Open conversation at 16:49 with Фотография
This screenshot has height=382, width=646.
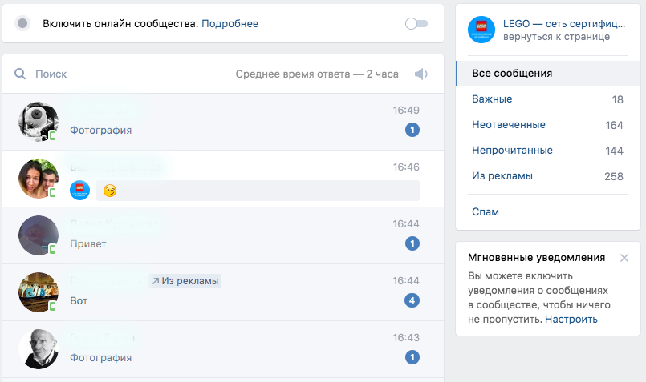coord(223,122)
